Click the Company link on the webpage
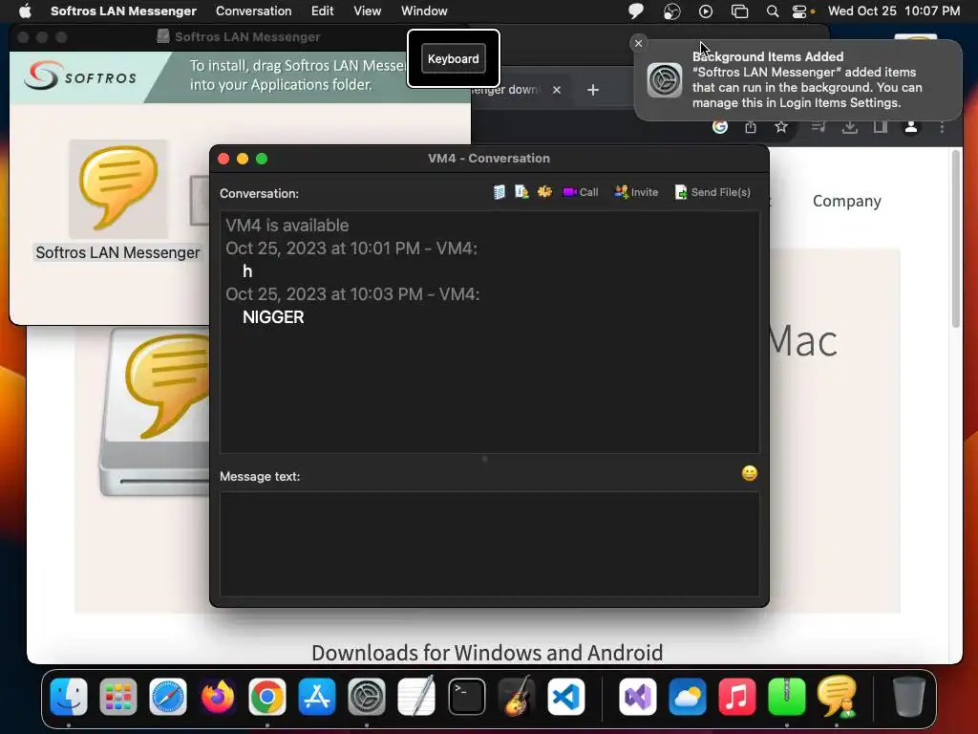Screen dimensions: 978x734 846,201
